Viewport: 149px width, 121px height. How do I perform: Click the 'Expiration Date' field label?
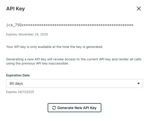pyautogui.click(x=18, y=75)
